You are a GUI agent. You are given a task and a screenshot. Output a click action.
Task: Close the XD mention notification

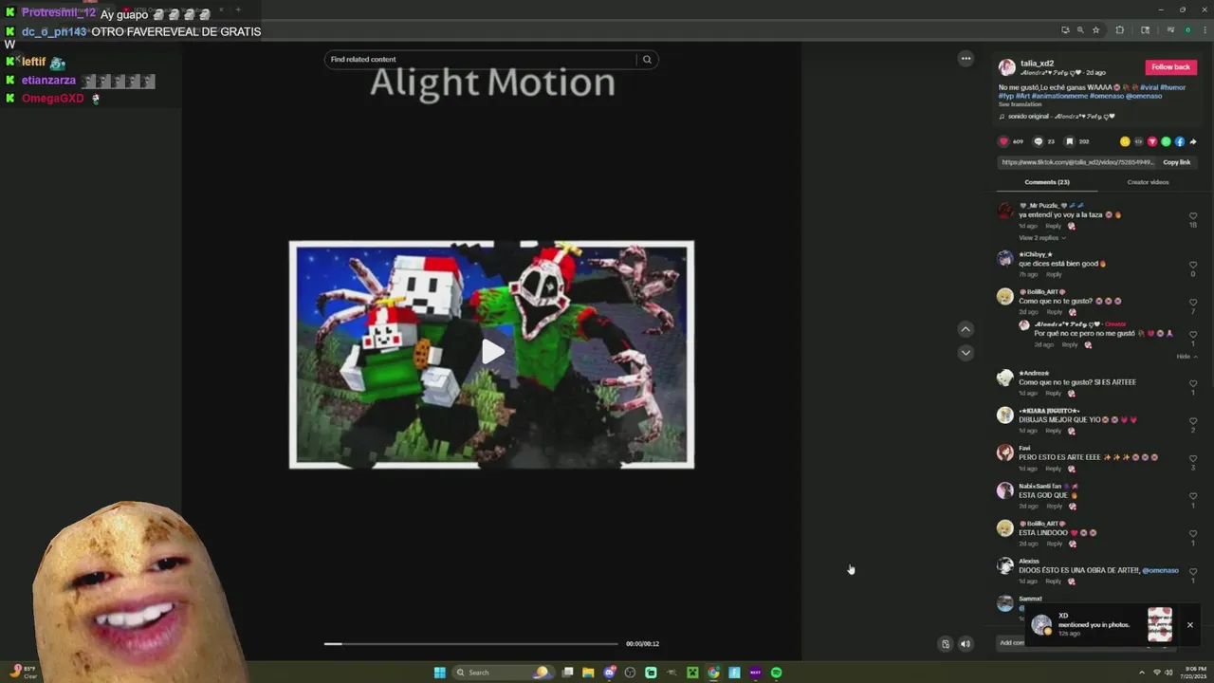coord(1189,625)
